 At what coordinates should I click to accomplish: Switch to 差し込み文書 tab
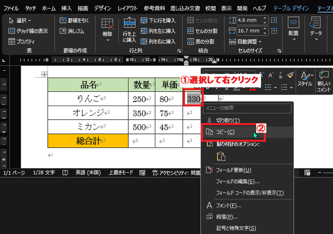tap(185, 8)
